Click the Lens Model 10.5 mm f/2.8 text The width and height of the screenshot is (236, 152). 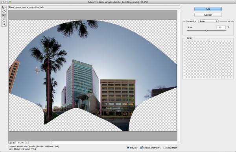22,149
